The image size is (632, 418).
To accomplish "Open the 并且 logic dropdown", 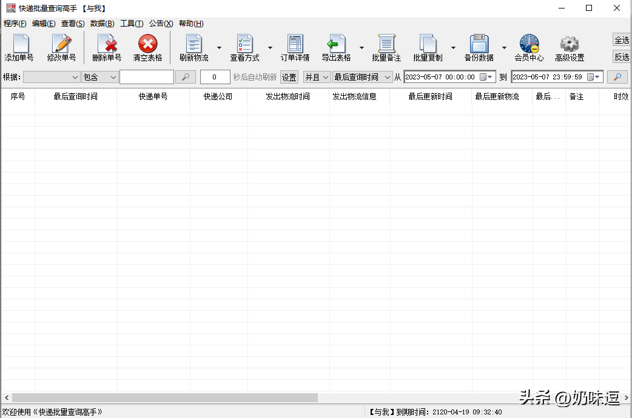I will click(x=325, y=77).
